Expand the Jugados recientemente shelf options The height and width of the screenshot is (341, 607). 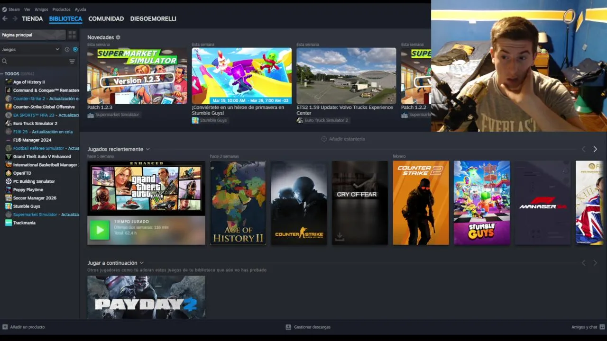[x=147, y=149]
